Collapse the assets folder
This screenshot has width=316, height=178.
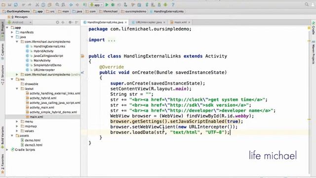12,135
